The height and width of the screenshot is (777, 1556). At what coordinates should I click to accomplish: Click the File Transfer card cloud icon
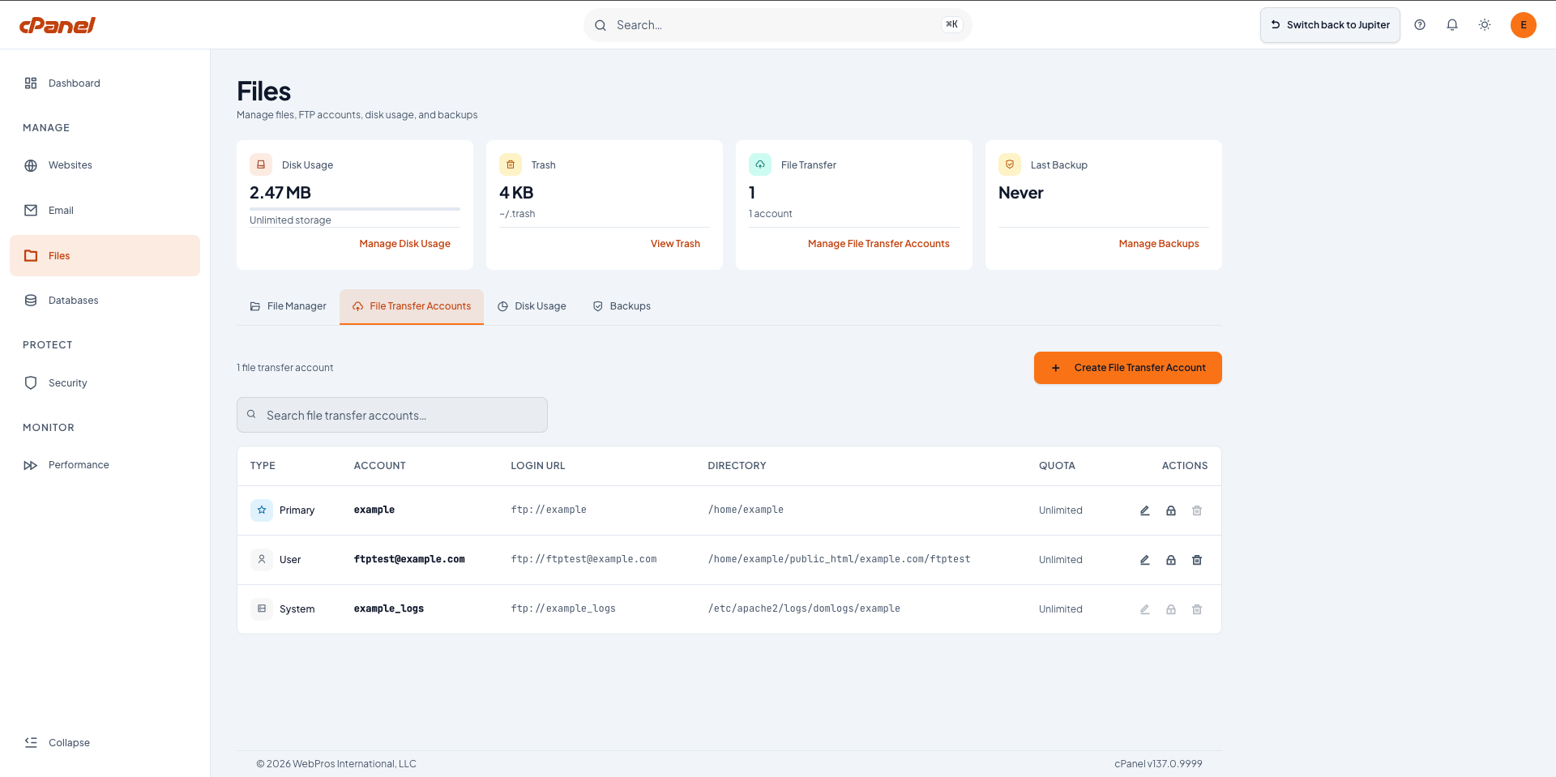[x=760, y=164]
